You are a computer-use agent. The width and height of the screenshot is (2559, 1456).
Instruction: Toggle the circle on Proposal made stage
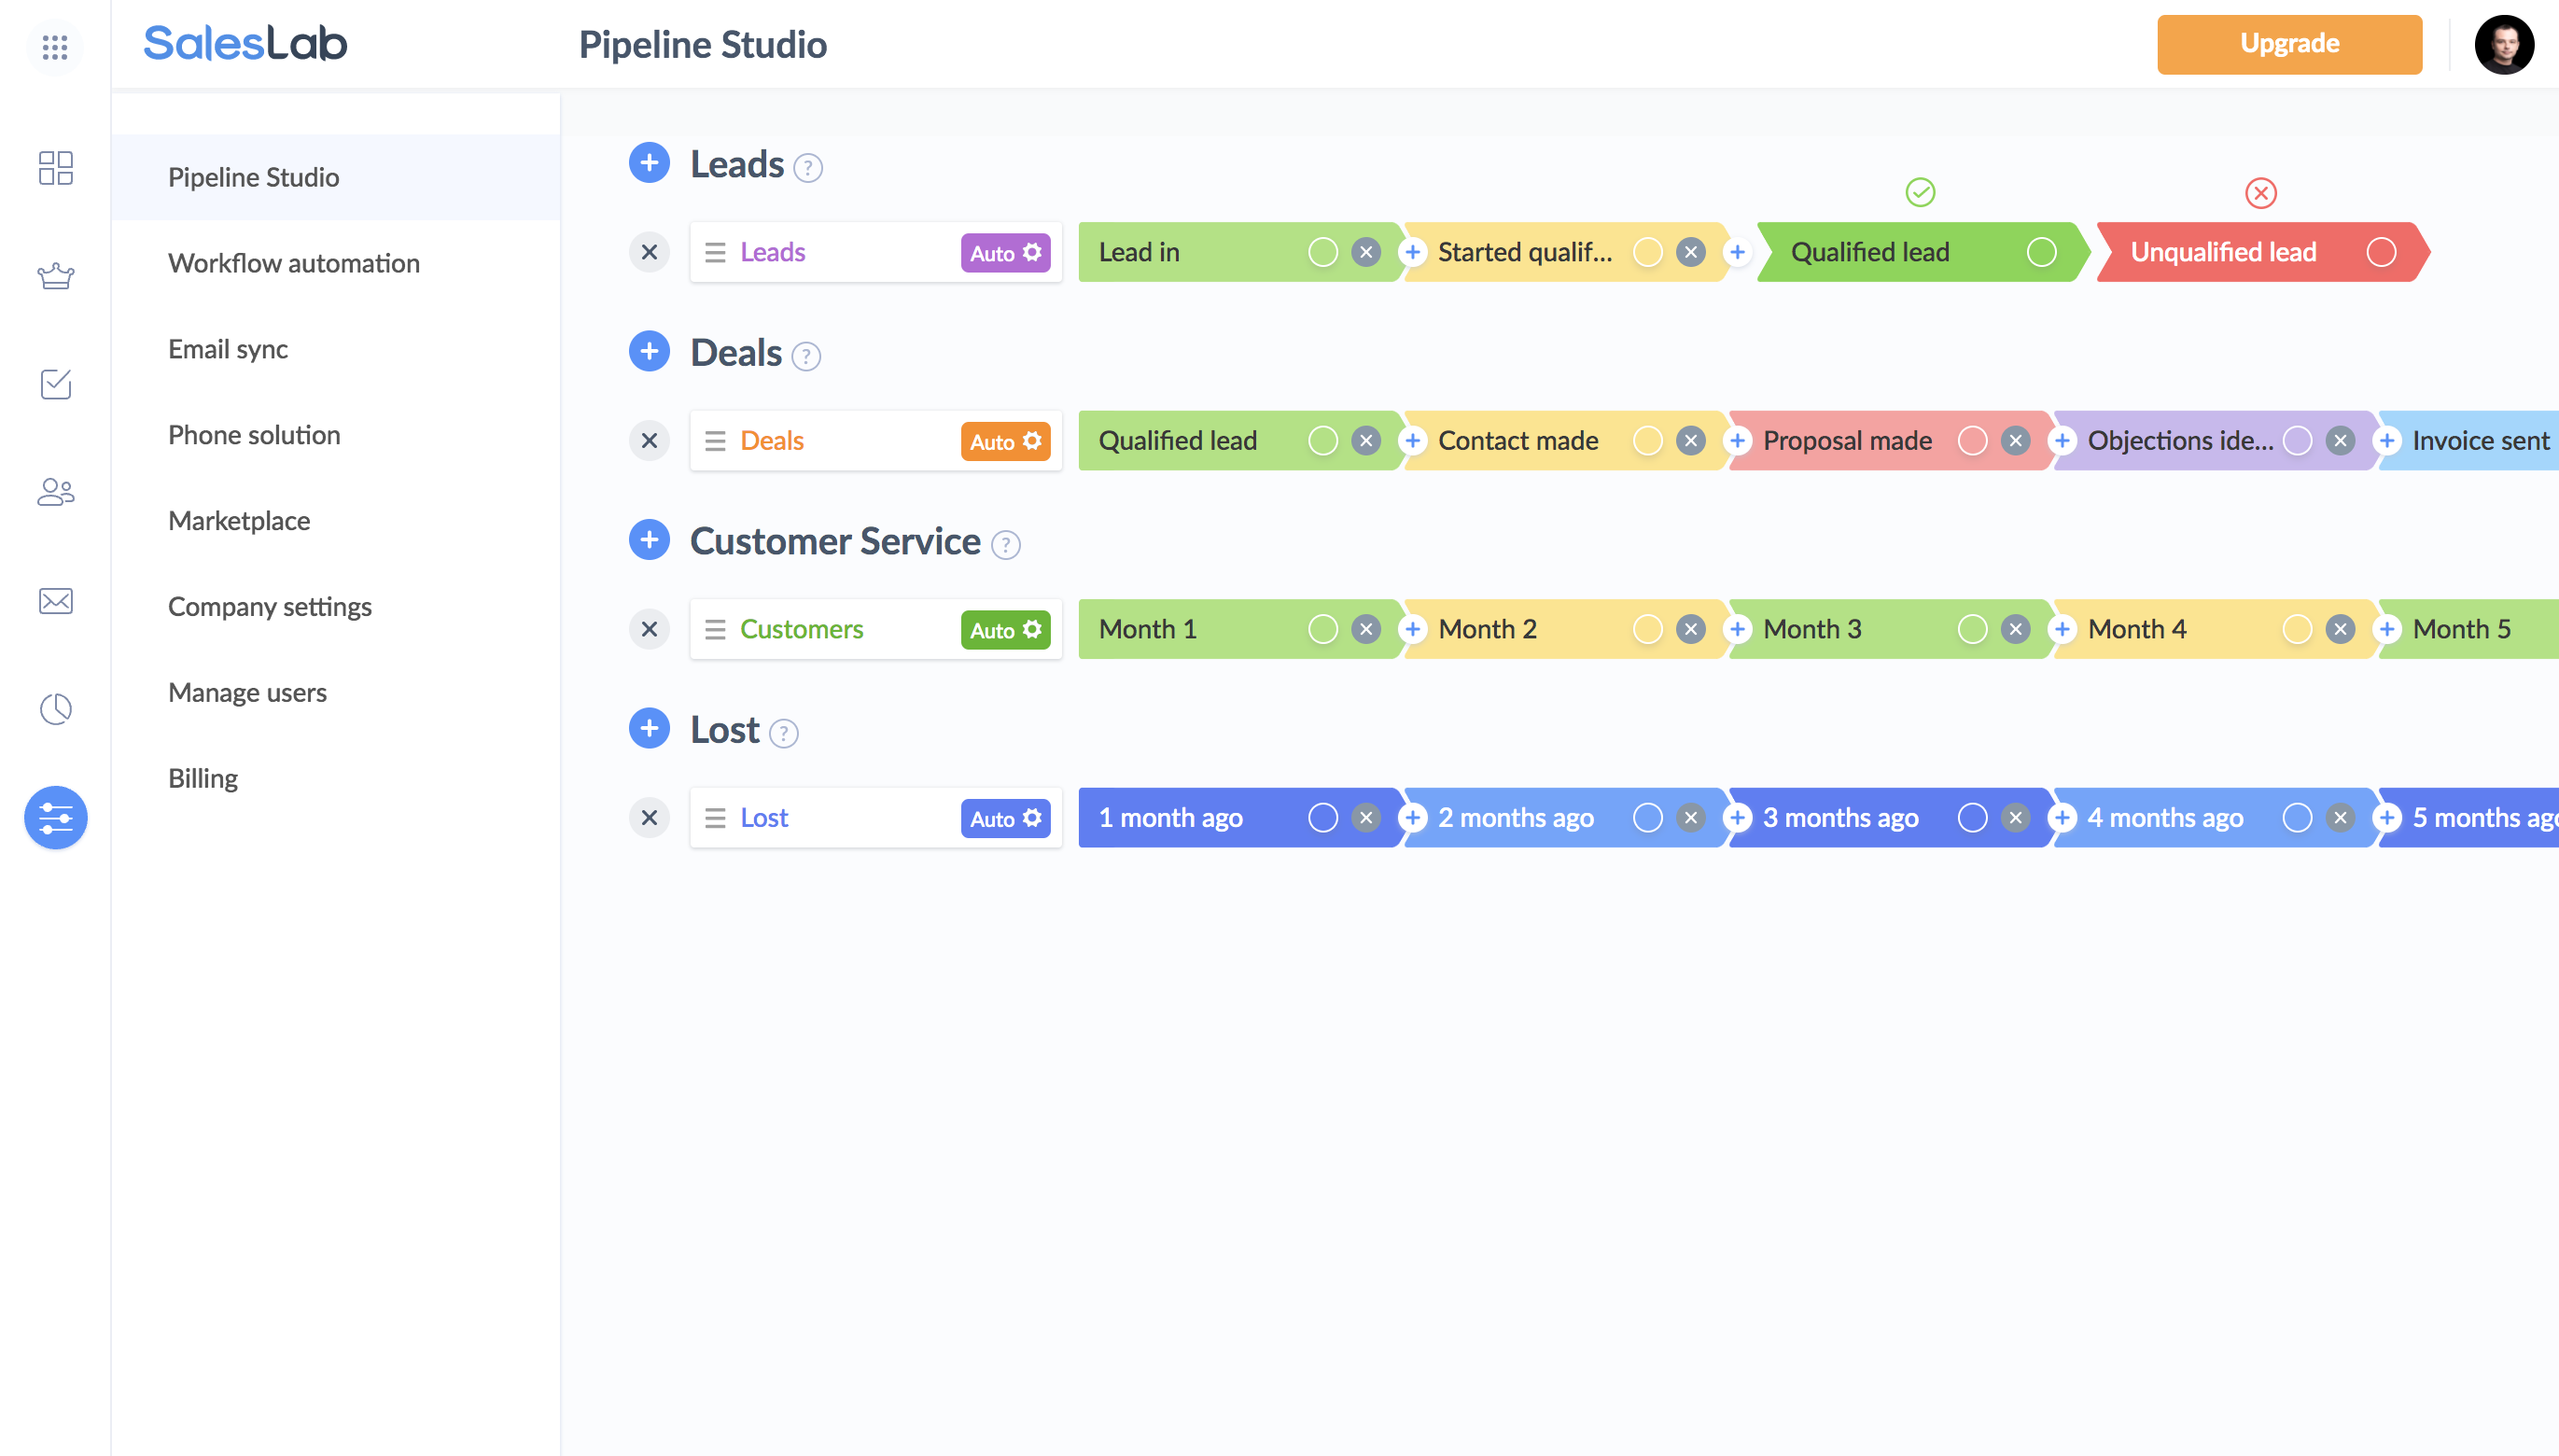[1973, 440]
